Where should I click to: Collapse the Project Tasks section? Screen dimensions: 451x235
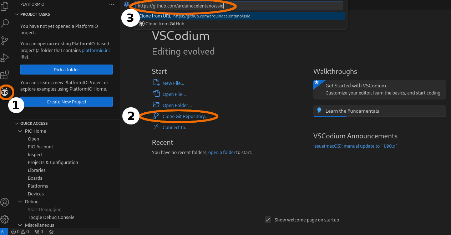tap(17, 14)
